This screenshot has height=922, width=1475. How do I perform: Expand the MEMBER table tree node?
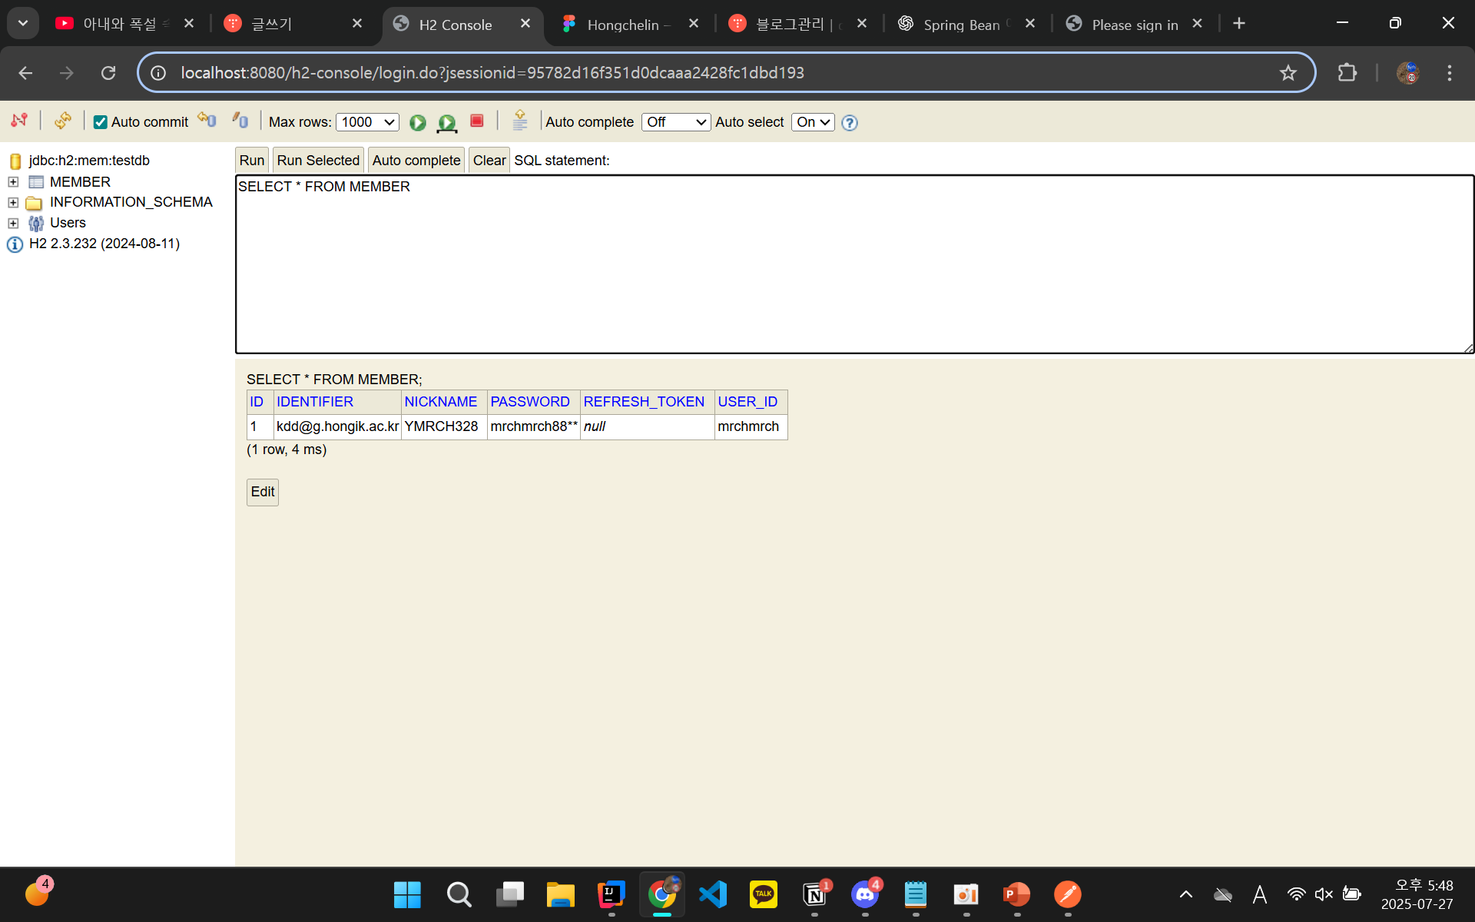13,182
